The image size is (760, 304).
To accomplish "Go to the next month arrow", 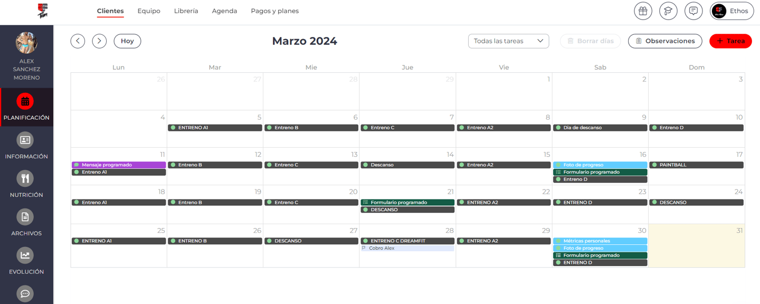I will click(99, 41).
